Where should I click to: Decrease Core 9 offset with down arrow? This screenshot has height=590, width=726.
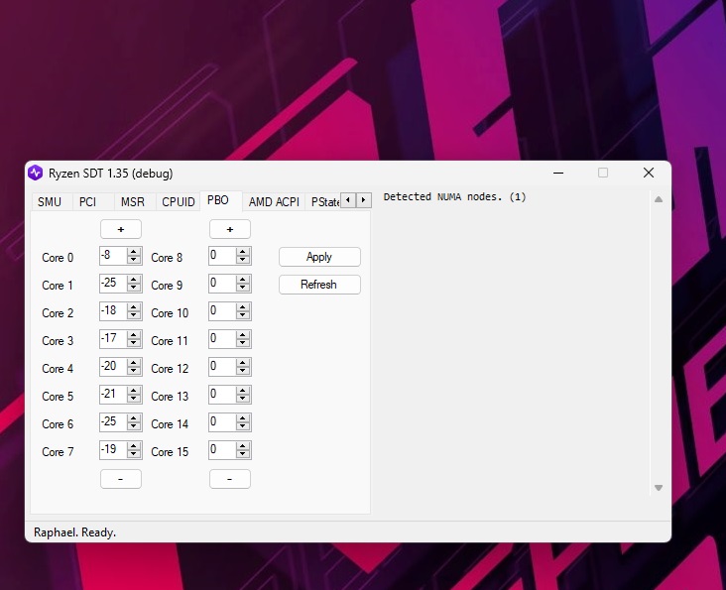pos(243,288)
